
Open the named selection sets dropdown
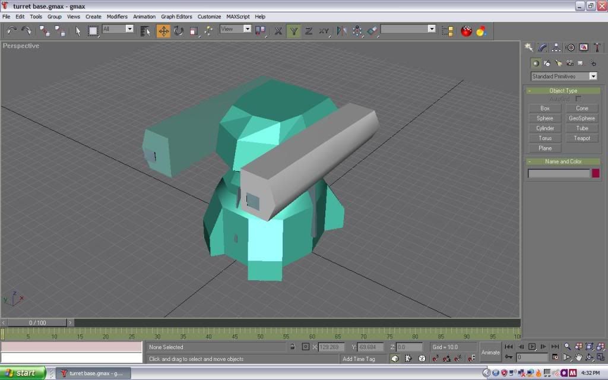pos(408,28)
